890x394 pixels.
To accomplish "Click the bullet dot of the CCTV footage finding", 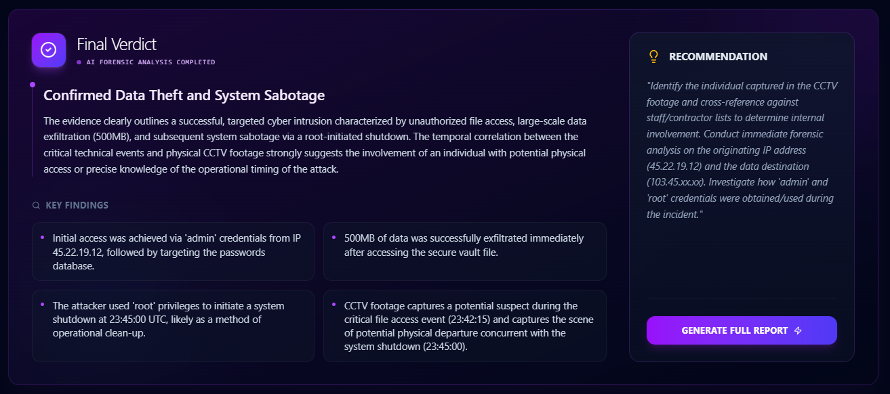I will [x=334, y=305].
